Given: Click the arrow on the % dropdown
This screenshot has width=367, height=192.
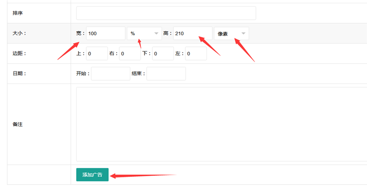Looking at the screenshot, I should (156, 33).
